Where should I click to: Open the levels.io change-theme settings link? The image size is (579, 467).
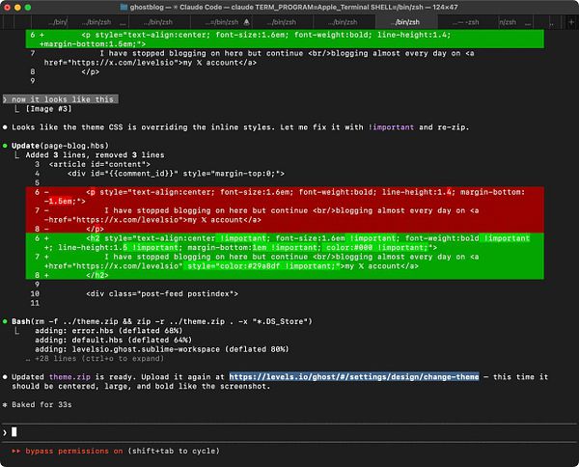pyautogui.click(x=354, y=376)
